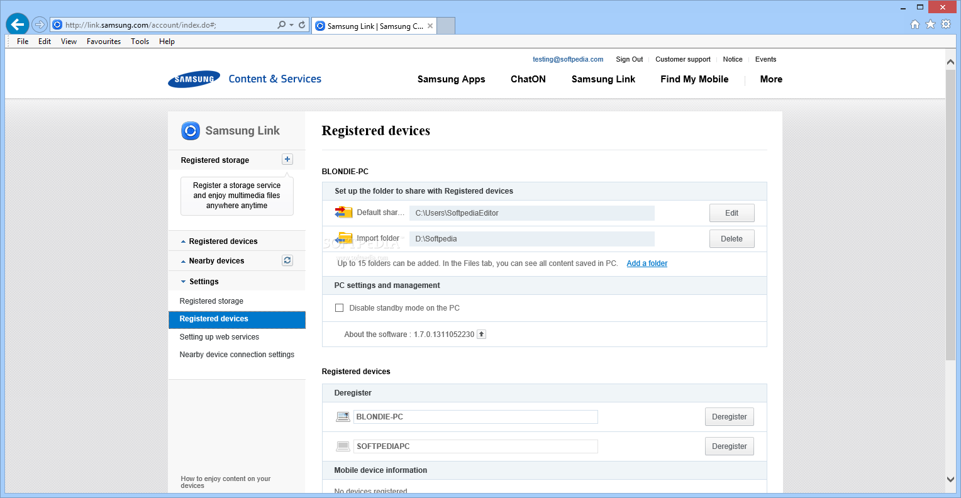The height and width of the screenshot is (498, 961).
Task: Click the SOFTPEDIAPC device name field
Action: 475,446
